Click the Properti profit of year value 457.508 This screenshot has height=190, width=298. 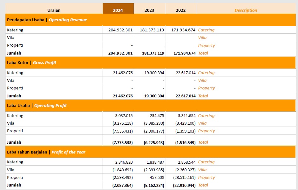pyautogui.click(x=156, y=177)
